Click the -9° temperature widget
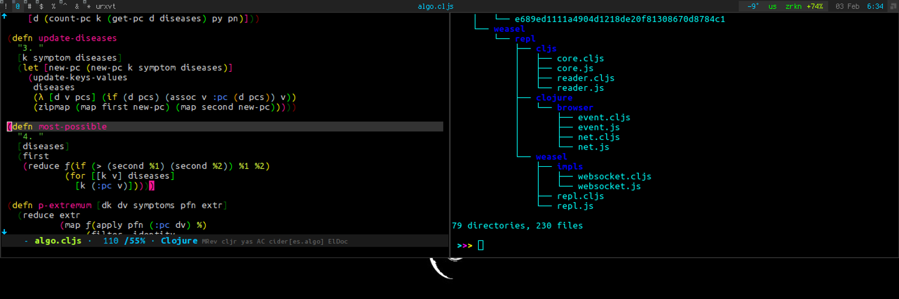The width and height of the screenshot is (899, 299). 753,6
